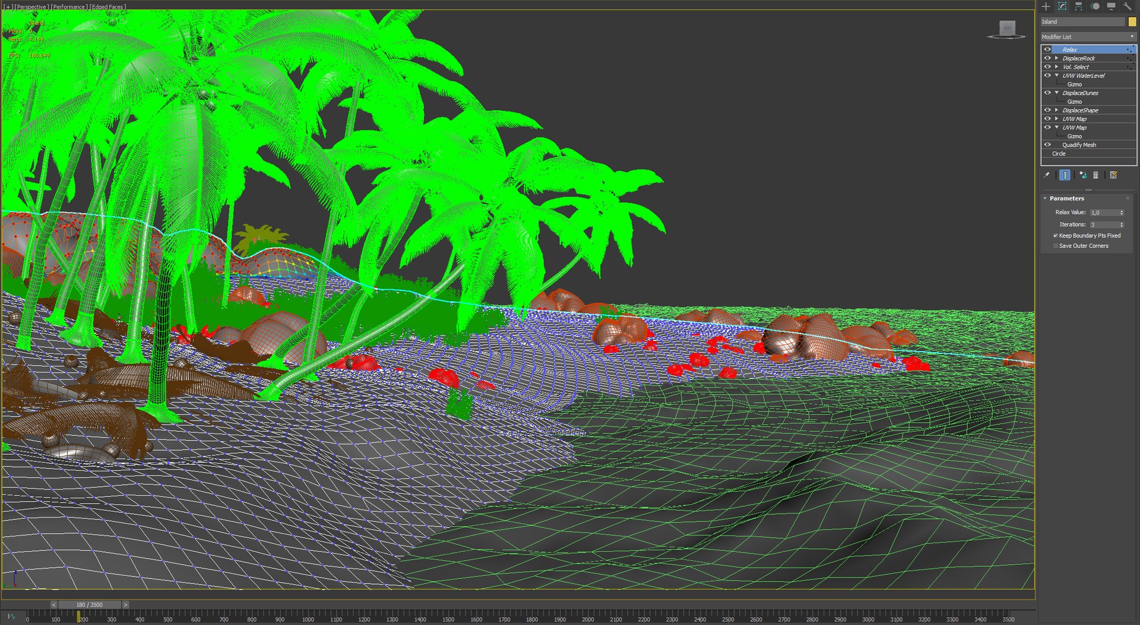Toggle Vol. Select modifier eye icon

(1048, 67)
